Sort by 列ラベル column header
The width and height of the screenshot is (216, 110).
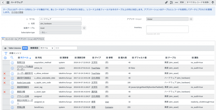[24, 58]
